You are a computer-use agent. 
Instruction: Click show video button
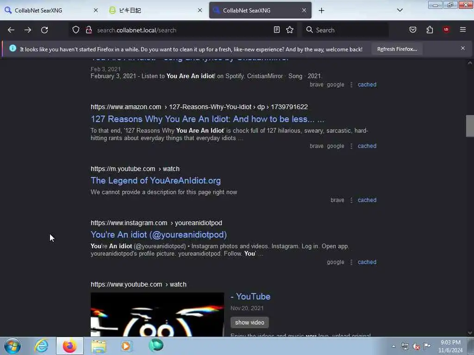(249, 322)
